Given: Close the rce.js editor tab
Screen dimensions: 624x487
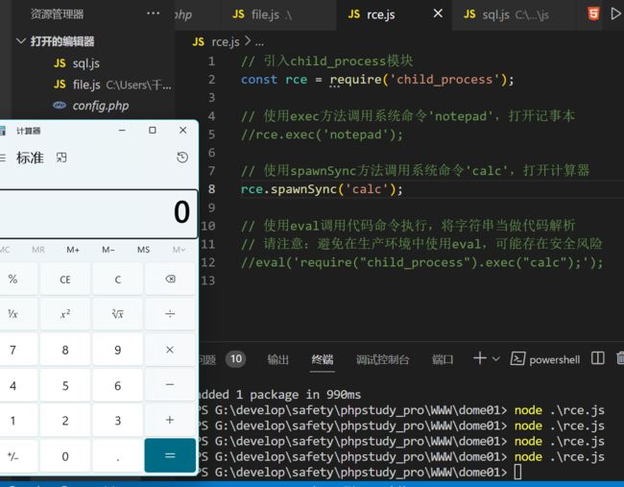Looking at the screenshot, I should (438, 14).
